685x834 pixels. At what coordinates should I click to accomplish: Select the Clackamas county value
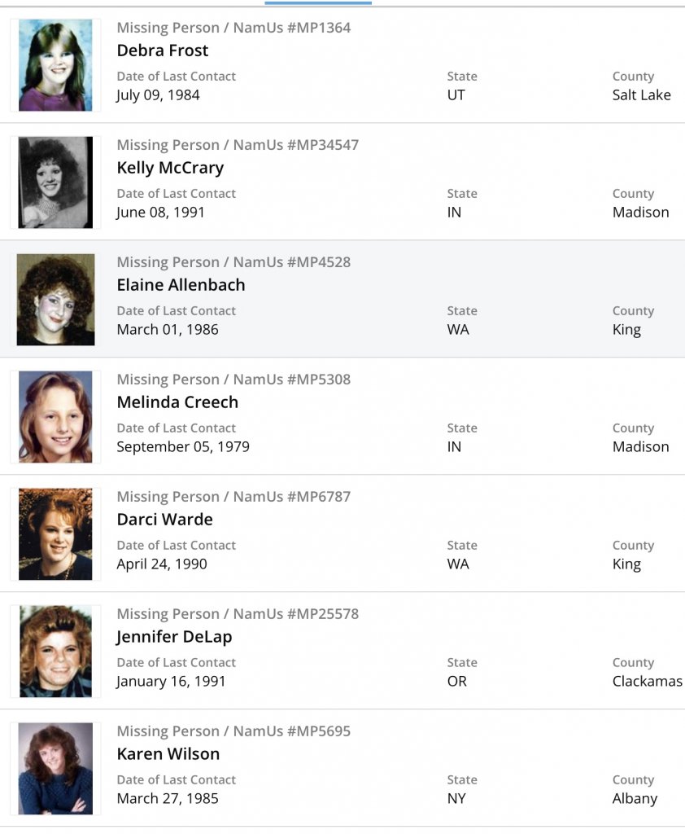tap(647, 682)
